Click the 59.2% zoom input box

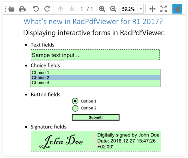pos(129,9)
